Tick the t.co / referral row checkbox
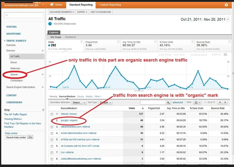234x167 pixels. click(x=52, y=152)
